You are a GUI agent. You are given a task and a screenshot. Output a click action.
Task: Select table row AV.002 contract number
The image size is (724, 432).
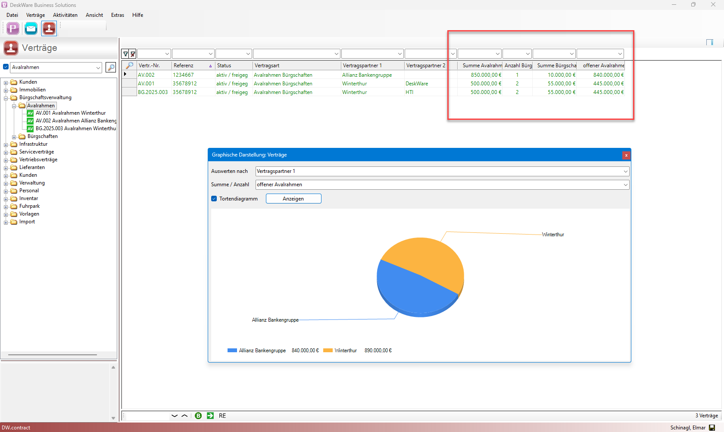pyautogui.click(x=146, y=75)
